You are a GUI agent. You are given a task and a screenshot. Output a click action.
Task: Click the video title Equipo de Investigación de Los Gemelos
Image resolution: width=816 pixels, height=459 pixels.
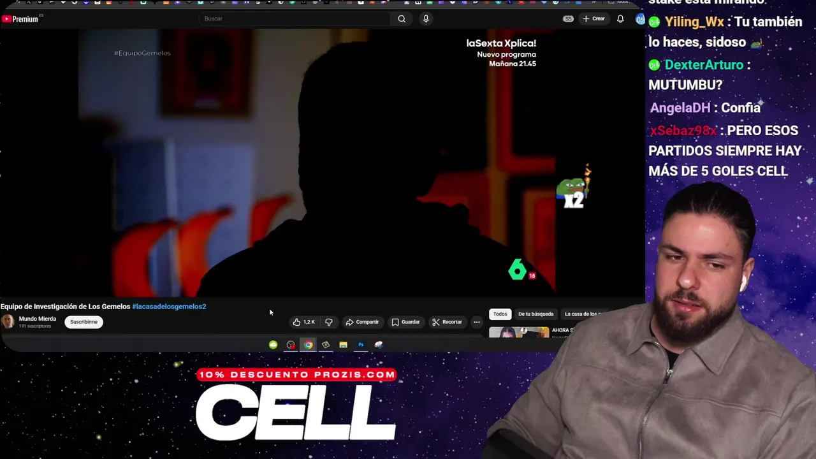[x=65, y=307]
